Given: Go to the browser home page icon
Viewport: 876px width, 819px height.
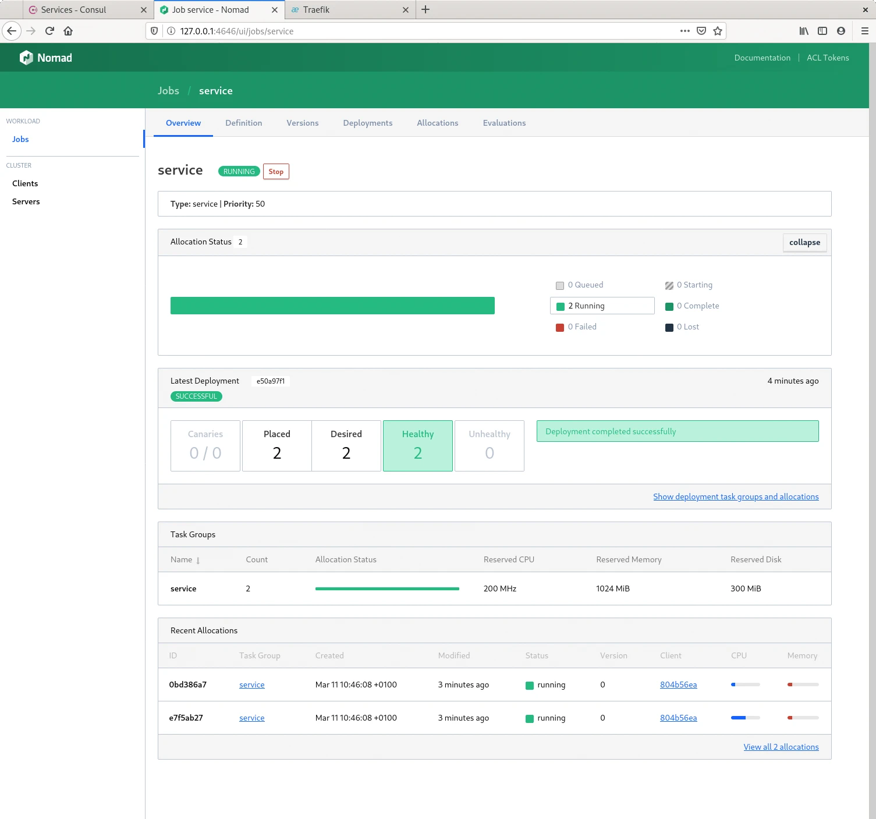Looking at the screenshot, I should 68,31.
